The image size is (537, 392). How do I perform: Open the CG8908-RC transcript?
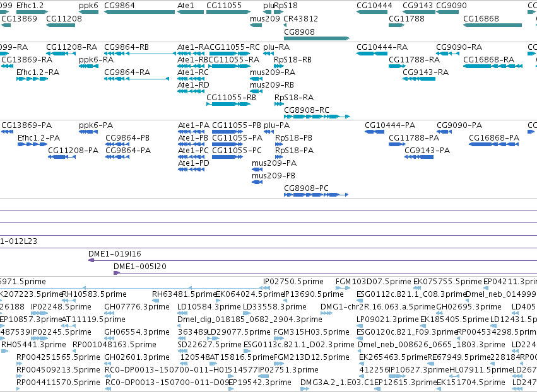click(317, 117)
